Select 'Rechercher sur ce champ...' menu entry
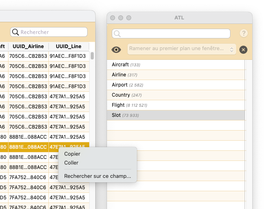The height and width of the screenshot is (209, 268). tap(98, 176)
